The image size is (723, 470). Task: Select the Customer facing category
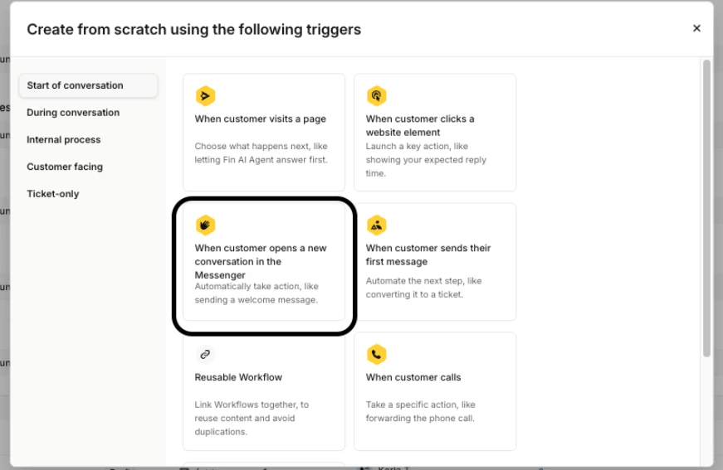pyautogui.click(x=65, y=167)
